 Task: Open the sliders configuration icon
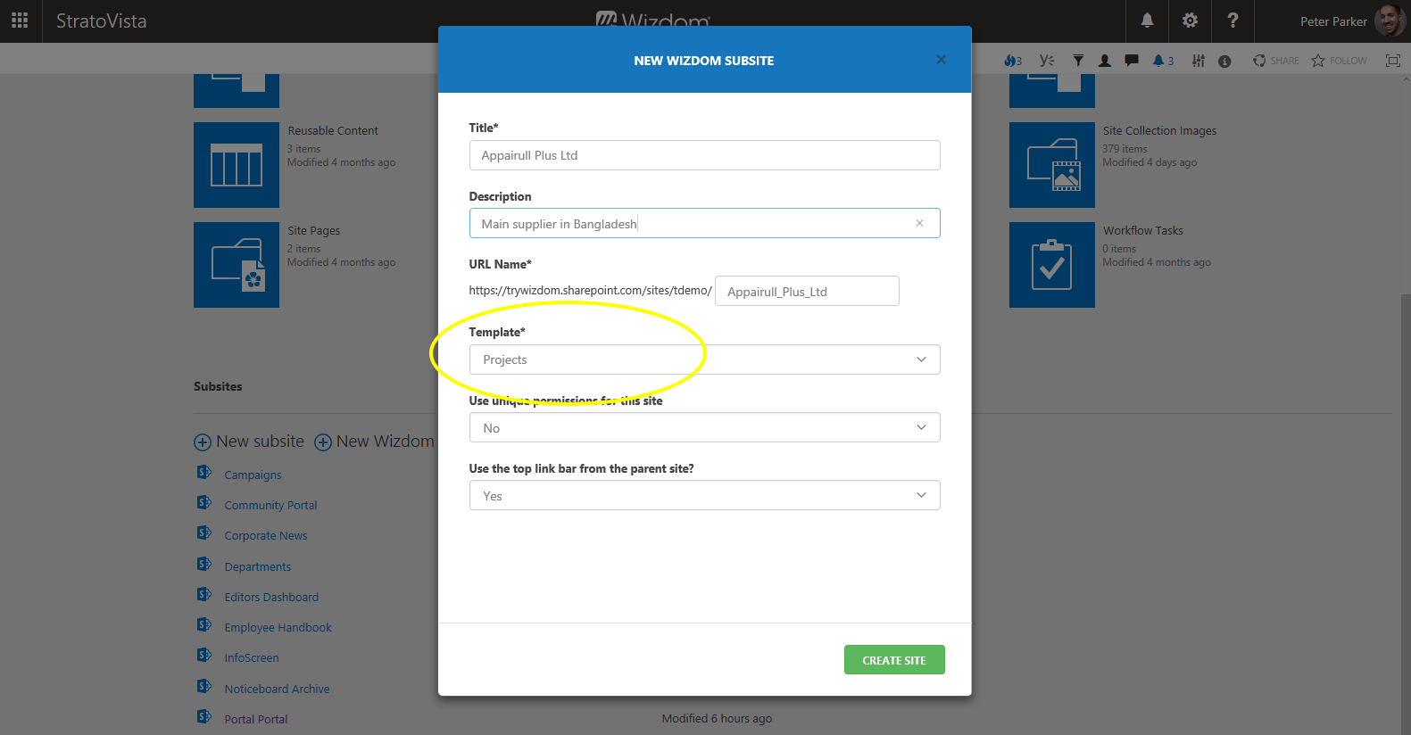(x=1199, y=61)
